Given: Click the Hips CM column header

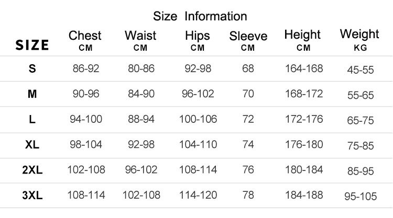Looking at the screenshot, I should coord(198,40).
